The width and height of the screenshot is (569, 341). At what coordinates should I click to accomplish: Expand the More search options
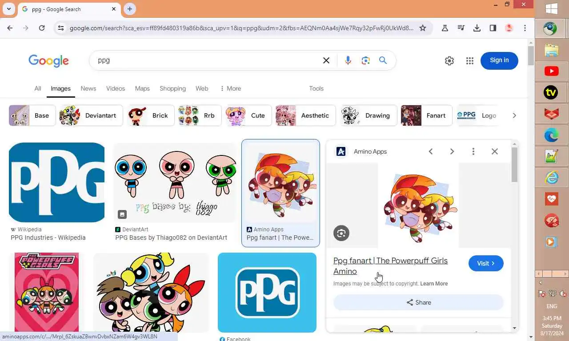click(x=230, y=88)
